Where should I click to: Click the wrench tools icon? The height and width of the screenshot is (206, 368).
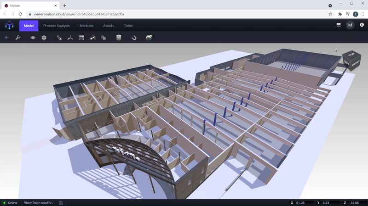pyautogui.click(x=18, y=38)
